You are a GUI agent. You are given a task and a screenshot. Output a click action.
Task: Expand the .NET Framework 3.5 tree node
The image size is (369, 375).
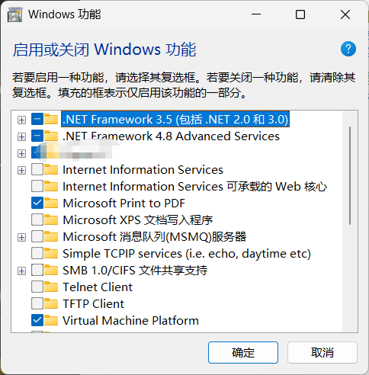point(22,120)
